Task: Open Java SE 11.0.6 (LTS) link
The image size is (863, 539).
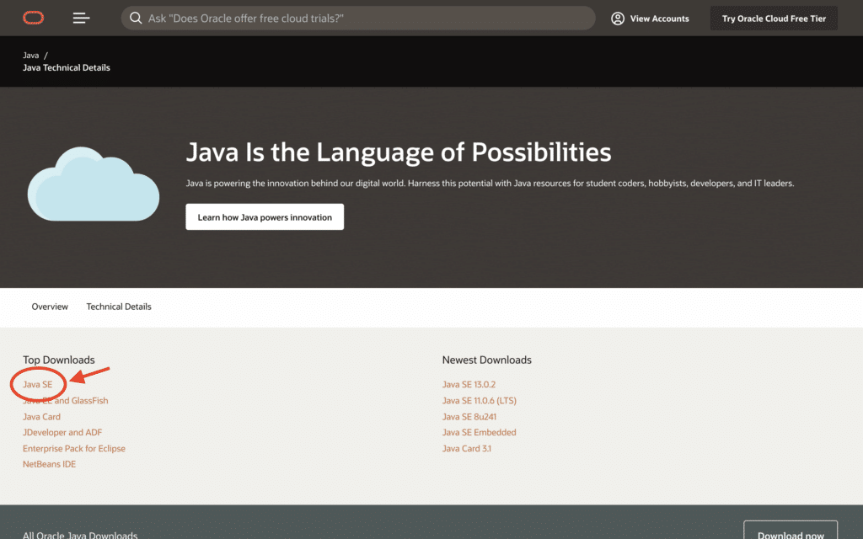Action: coord(480,401)
